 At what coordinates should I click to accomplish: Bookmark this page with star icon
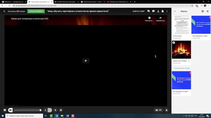coord(192,6)
